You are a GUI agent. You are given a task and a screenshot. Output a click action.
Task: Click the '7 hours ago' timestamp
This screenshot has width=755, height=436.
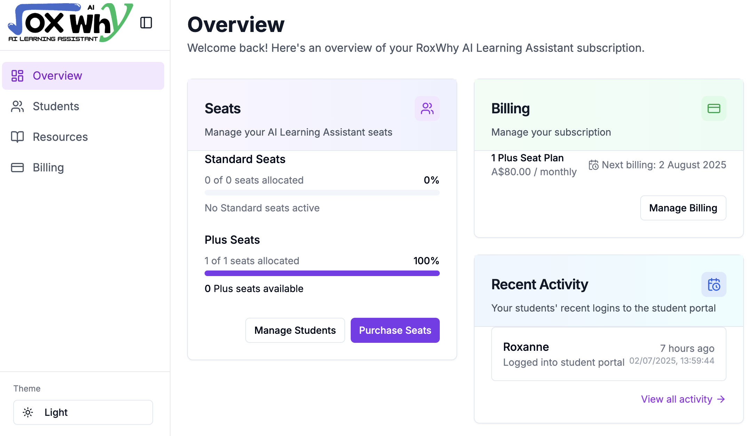pyautogui.click(x=687, y=348)
